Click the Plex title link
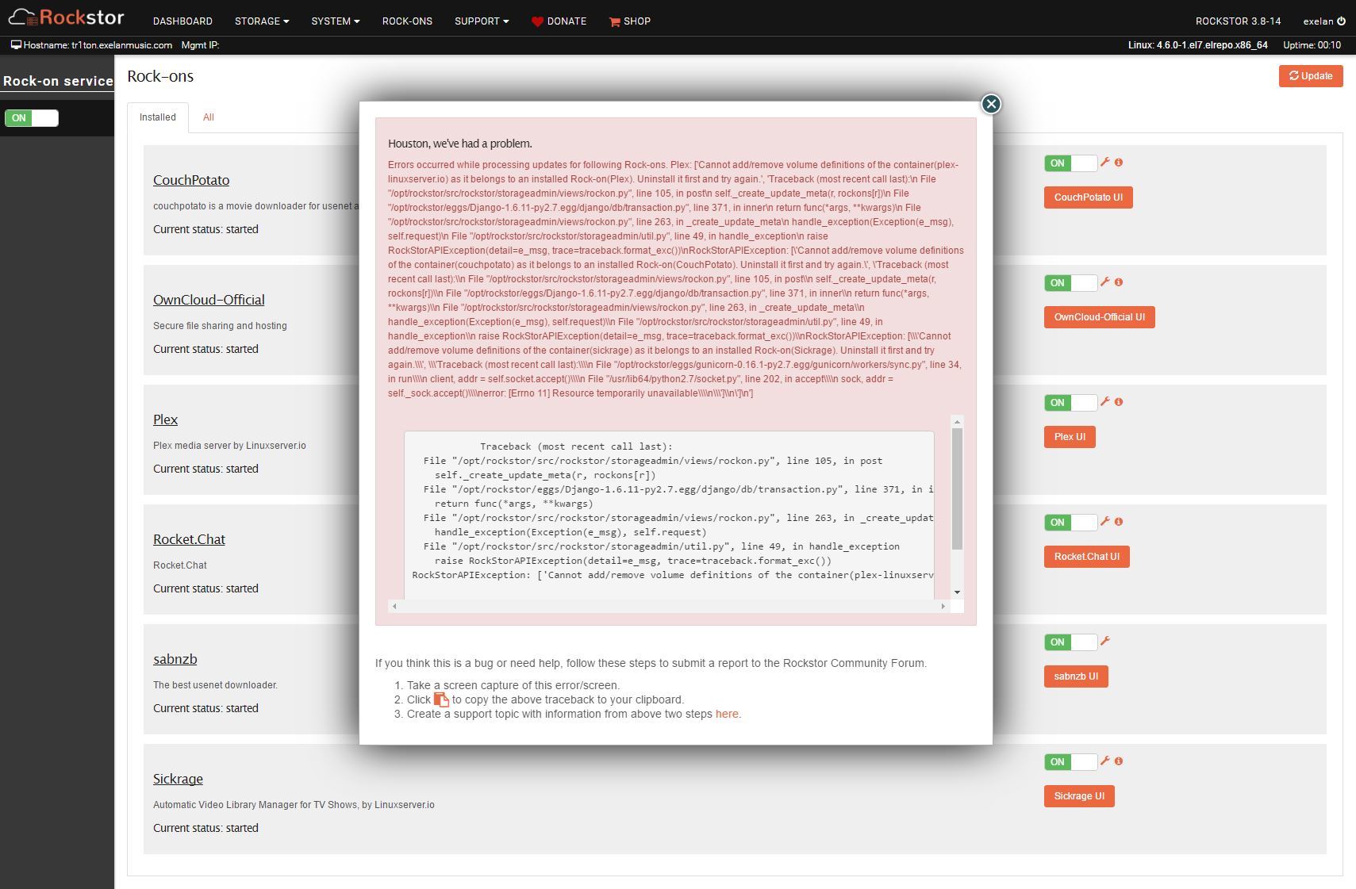Viewport: 1356px width, 889px height. click(165, 420)
